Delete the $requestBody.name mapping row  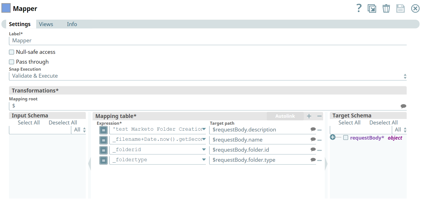[319, 140]
